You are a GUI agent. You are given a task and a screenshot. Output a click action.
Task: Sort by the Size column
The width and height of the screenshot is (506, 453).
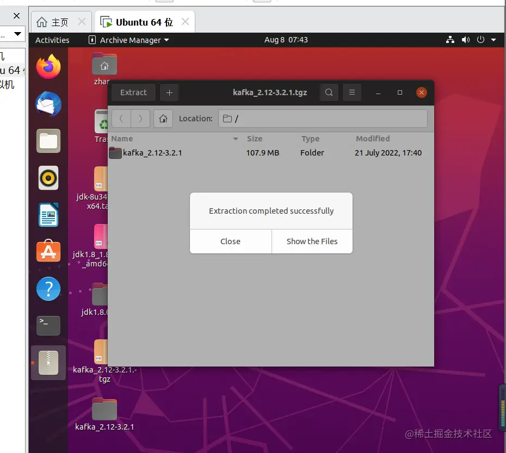coord(255,139)
